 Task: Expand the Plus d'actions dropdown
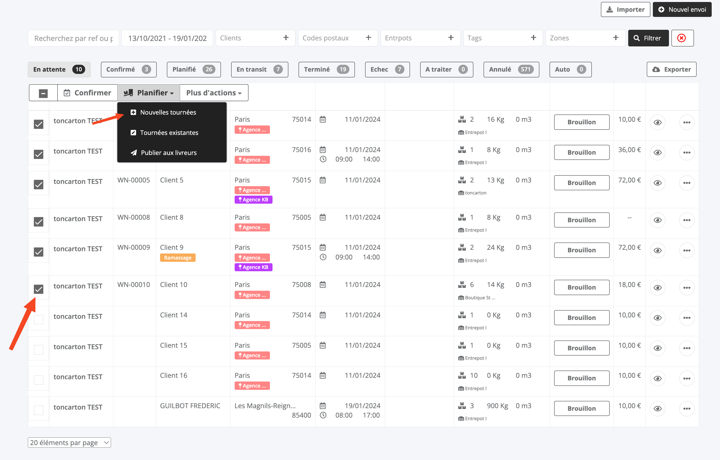pyautogui.click(x=214, y=93)
